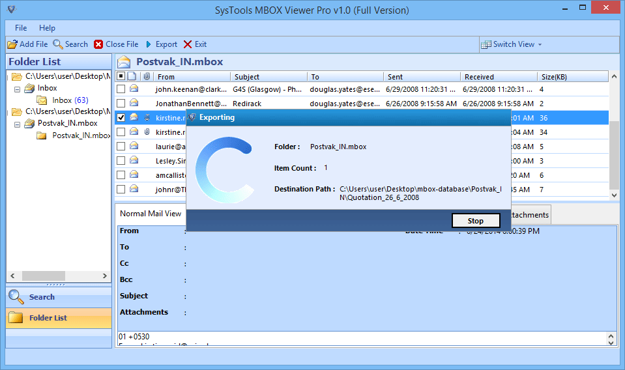Uncheck the highlighted kirstine email checkbox
Image resolution: width=625 pixels, height=370 pixels.
click(121, 117)
